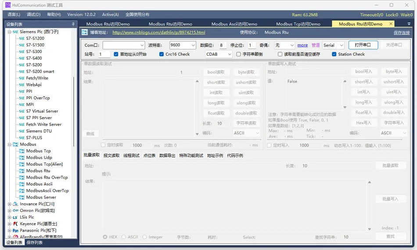
Task: Open the 帮助(H) menu
Action: [x=54, y=14]
